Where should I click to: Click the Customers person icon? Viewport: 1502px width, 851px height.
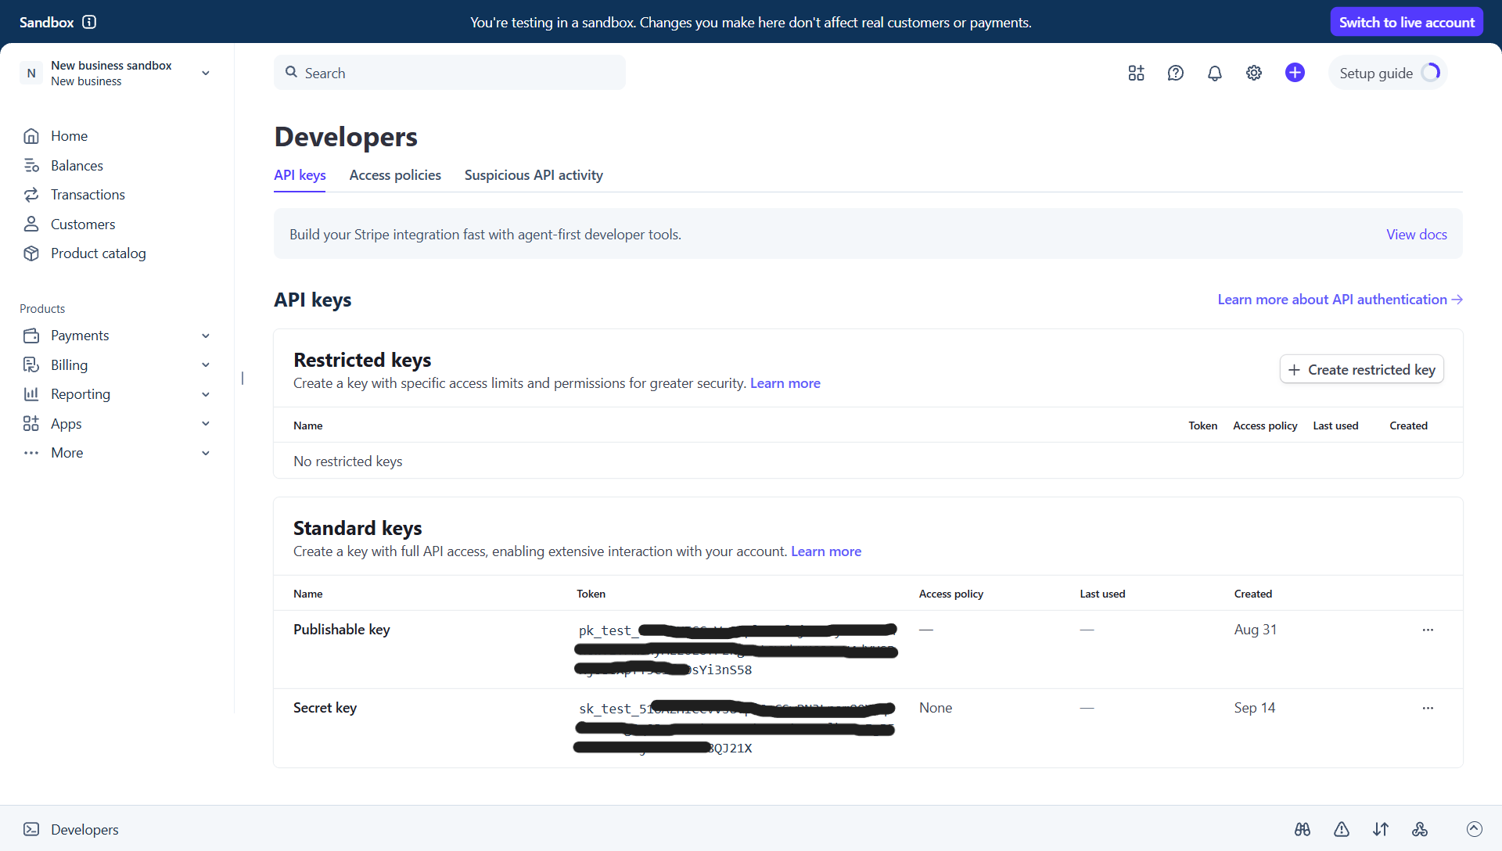[x=31, y=224]
